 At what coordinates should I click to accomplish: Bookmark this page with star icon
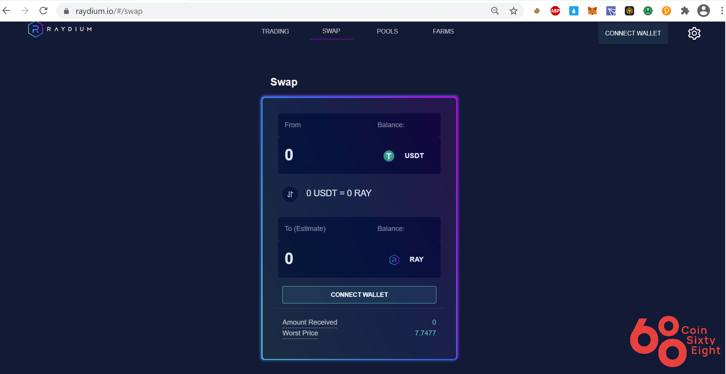coord(513,11)
